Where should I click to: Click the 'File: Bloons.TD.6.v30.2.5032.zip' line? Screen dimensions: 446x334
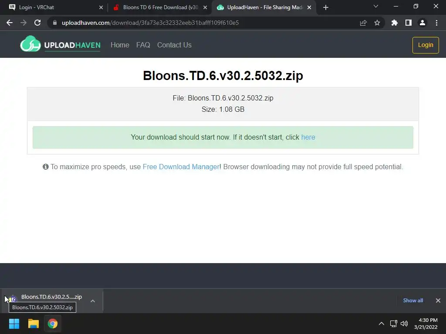point(223,98)
